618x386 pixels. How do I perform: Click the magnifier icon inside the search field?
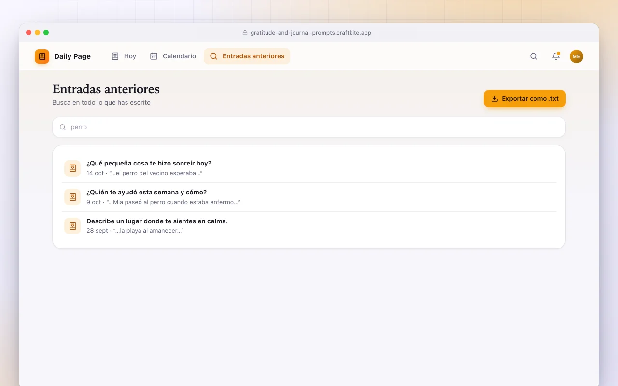point(63,127)
